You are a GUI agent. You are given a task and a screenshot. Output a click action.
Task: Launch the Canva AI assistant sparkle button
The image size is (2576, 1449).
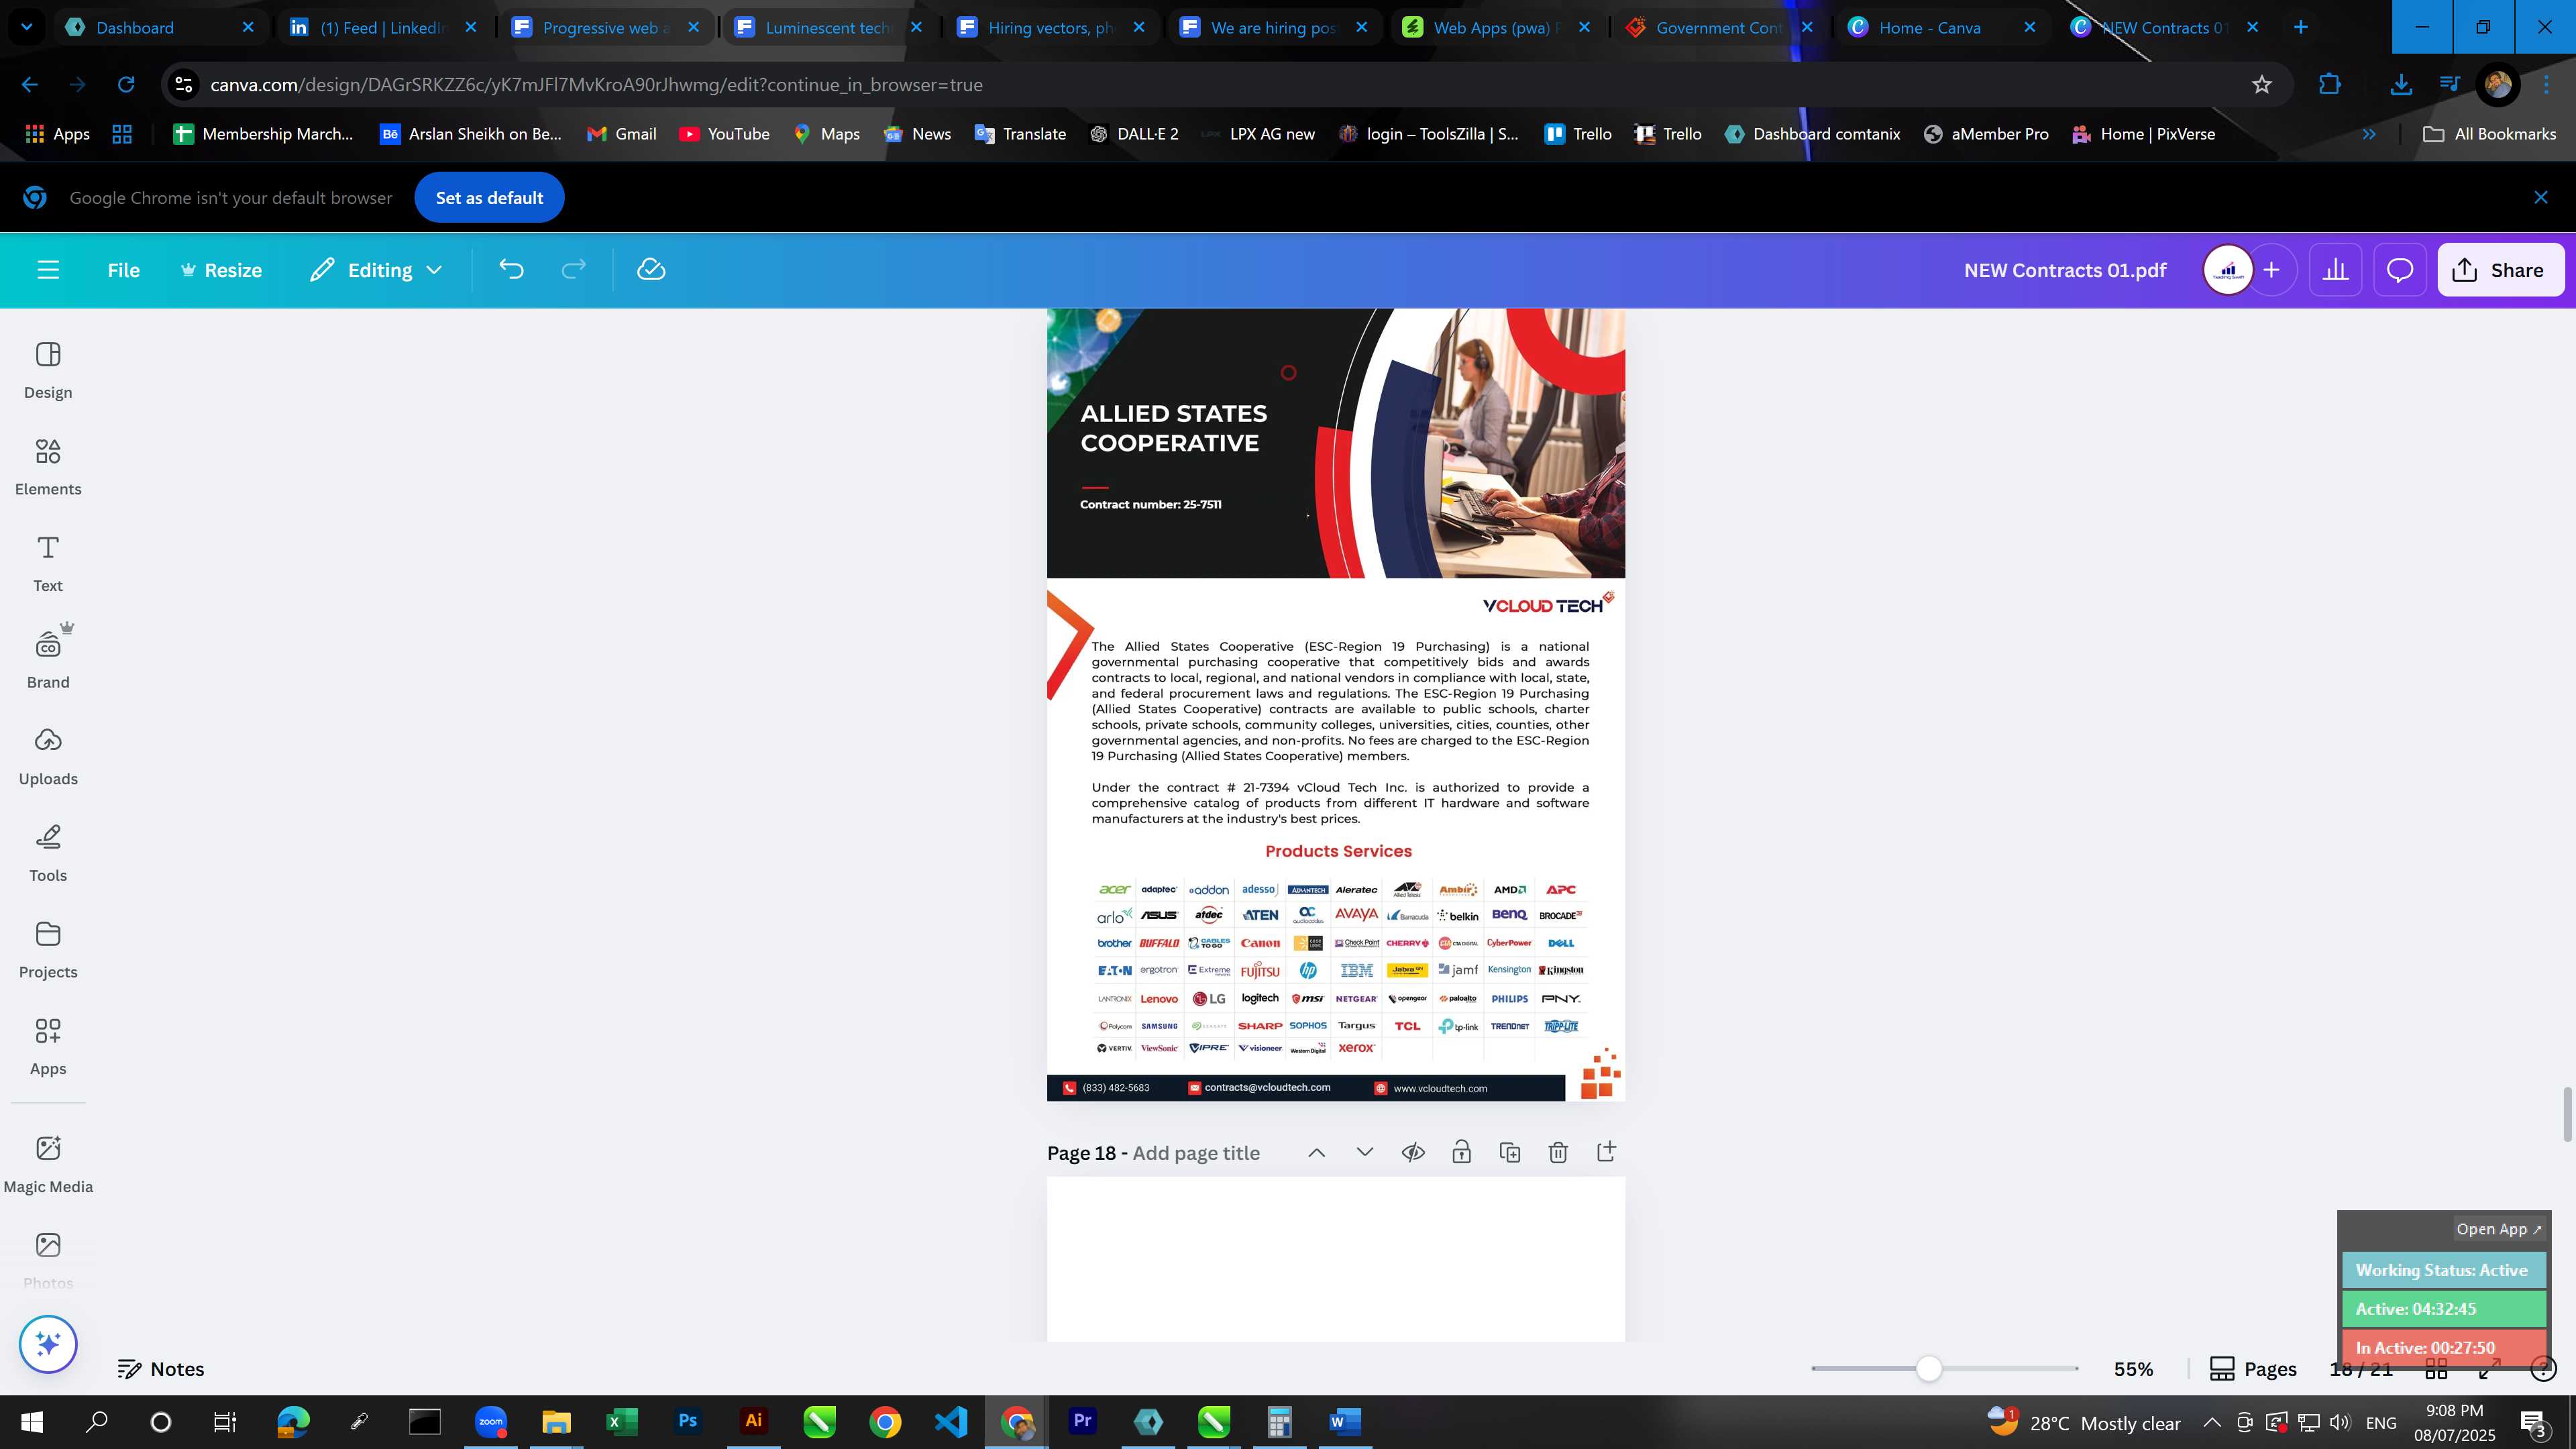[x=48, y=1344]
